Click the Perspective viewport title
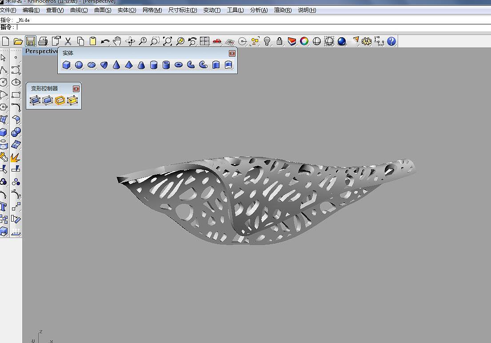The image size is (491, 343). point(41,51)
